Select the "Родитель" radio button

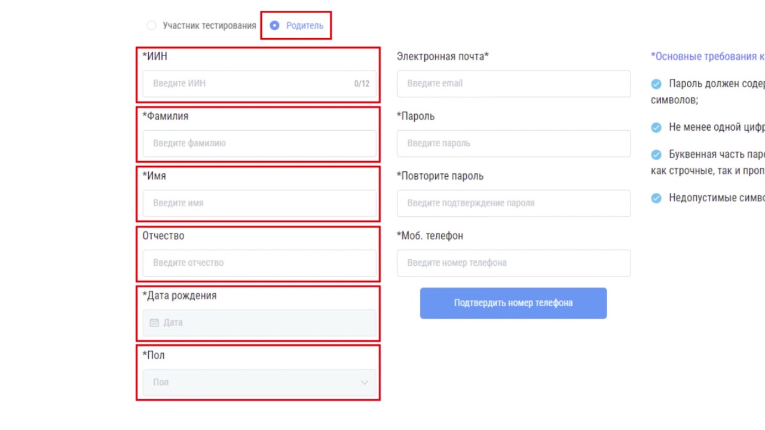pyautogui.click(x=274, y=26)
